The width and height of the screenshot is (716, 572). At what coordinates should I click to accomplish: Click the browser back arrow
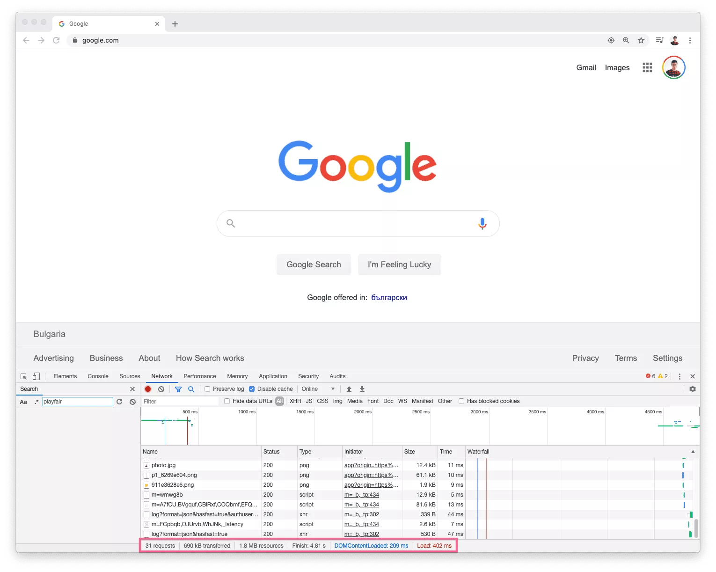26,40
